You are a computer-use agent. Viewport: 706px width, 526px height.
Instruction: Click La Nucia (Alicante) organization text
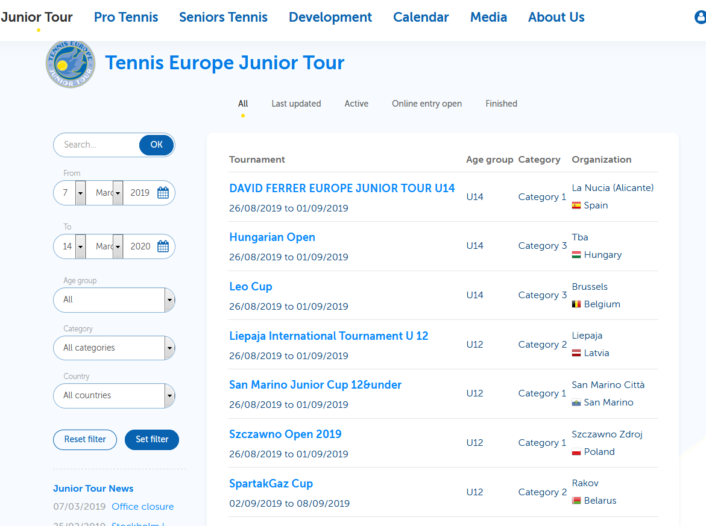613,188
